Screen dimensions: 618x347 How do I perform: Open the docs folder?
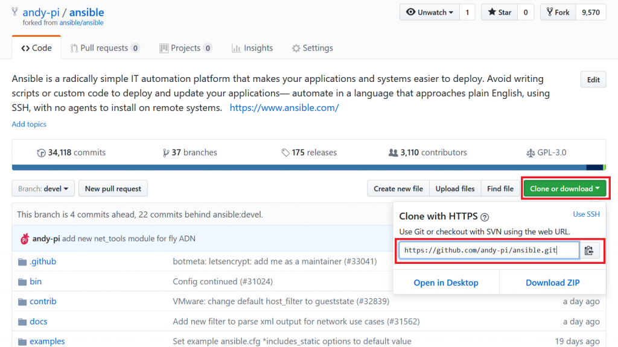click(x=38, y=322)
